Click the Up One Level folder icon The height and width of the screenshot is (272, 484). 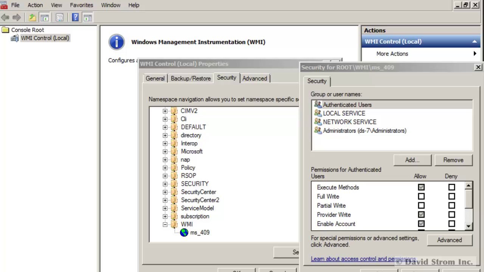point(33,17)
